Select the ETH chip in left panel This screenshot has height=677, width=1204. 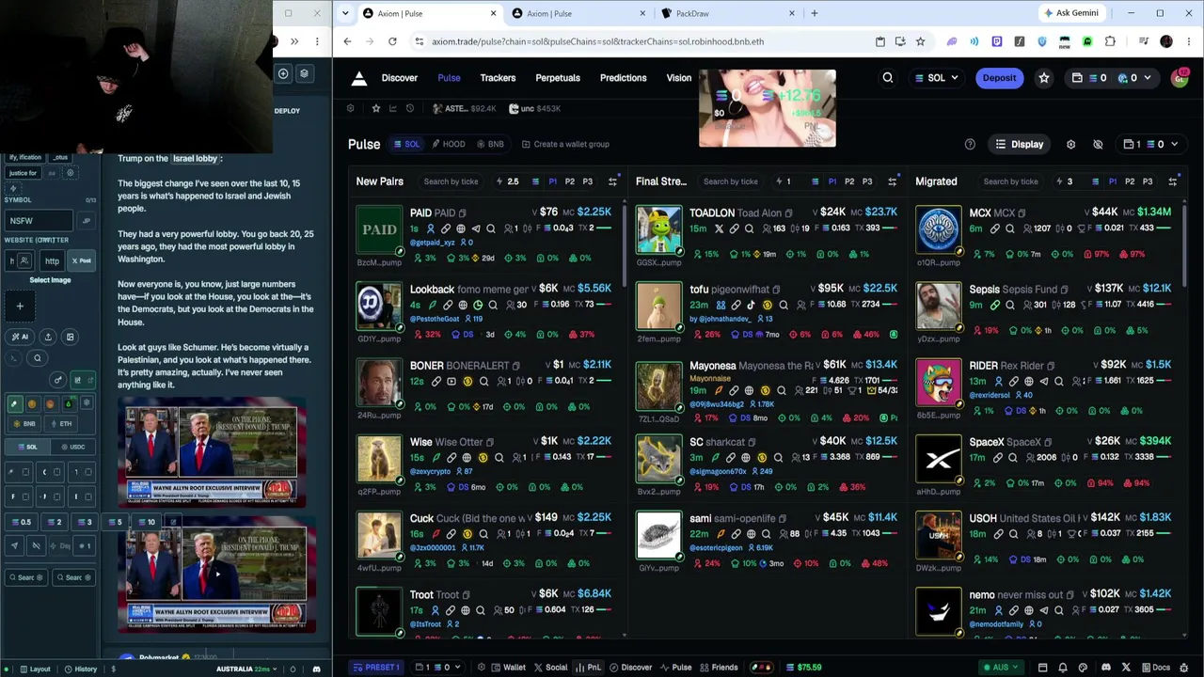coord(60,424)
